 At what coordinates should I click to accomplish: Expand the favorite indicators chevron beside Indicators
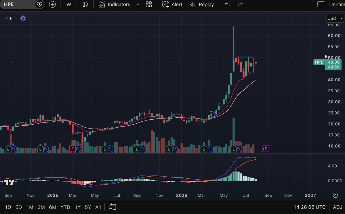pos(138,4)
